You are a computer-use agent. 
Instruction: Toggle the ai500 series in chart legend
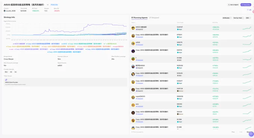65,44
